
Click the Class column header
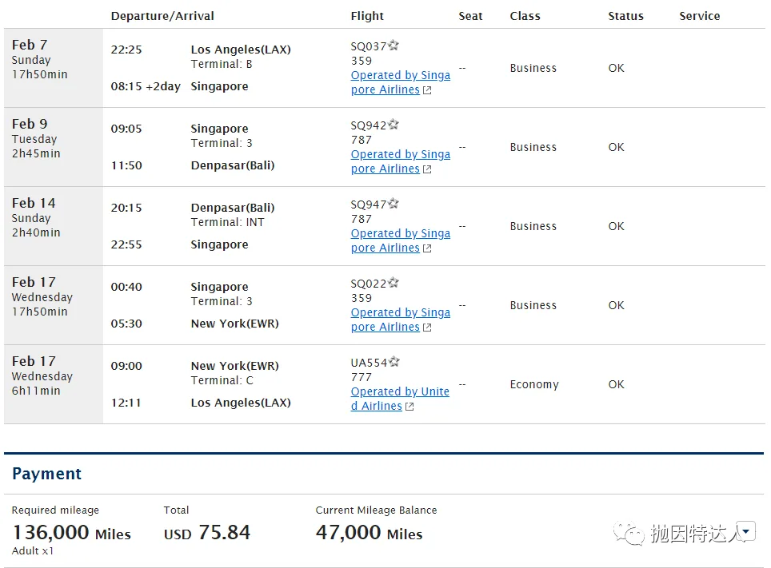coord(525,16)
